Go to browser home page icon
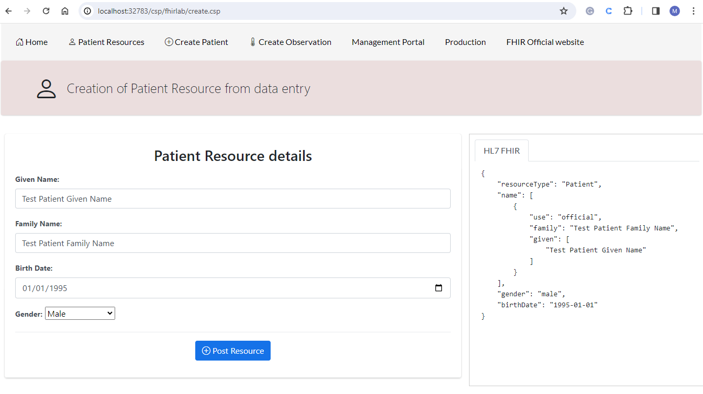 tap(65, 11)
